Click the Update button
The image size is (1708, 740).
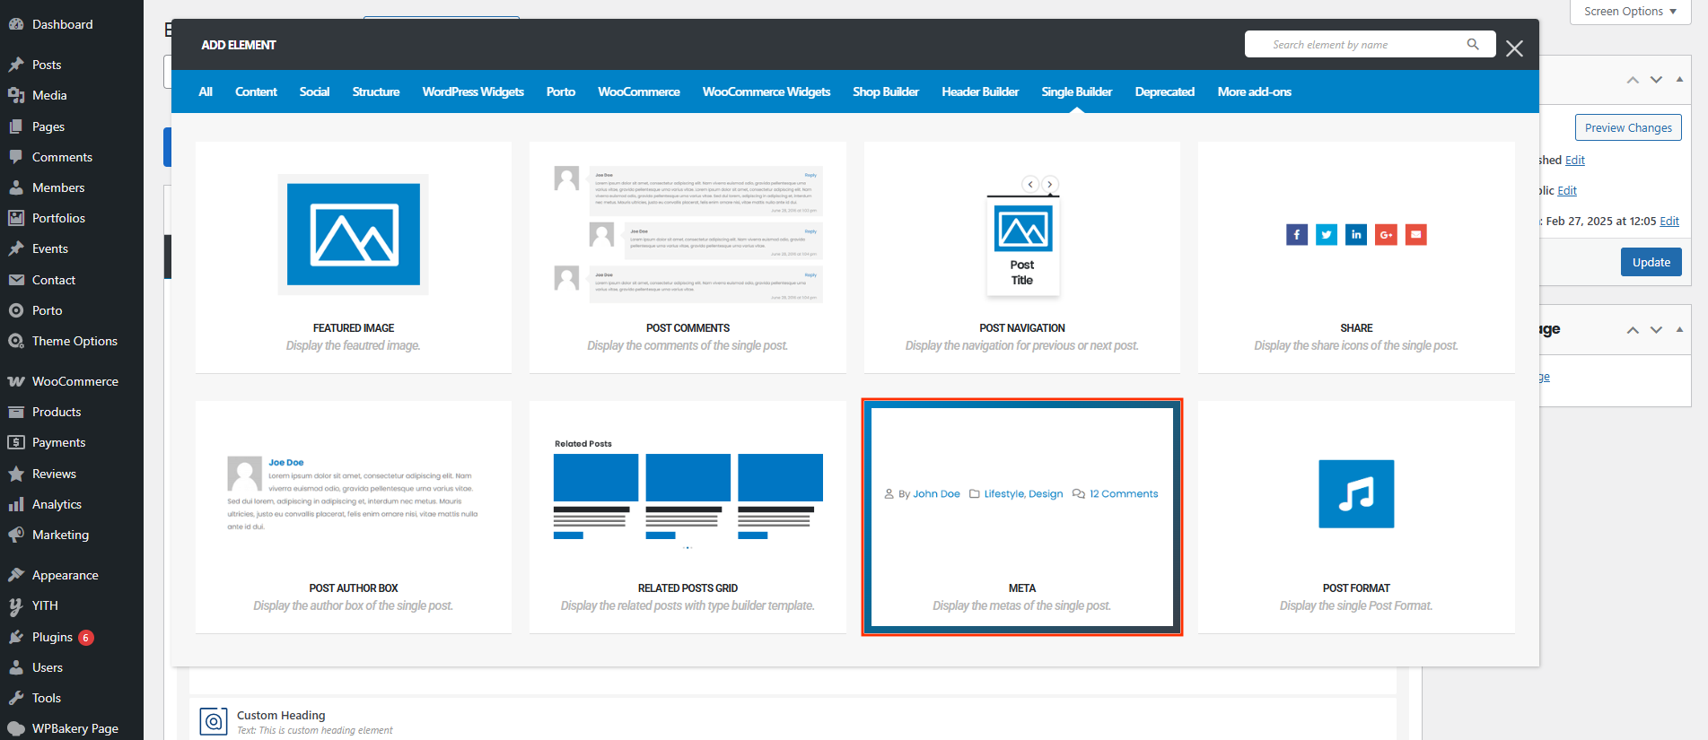pyautogui.click(x=1651, y=262)
